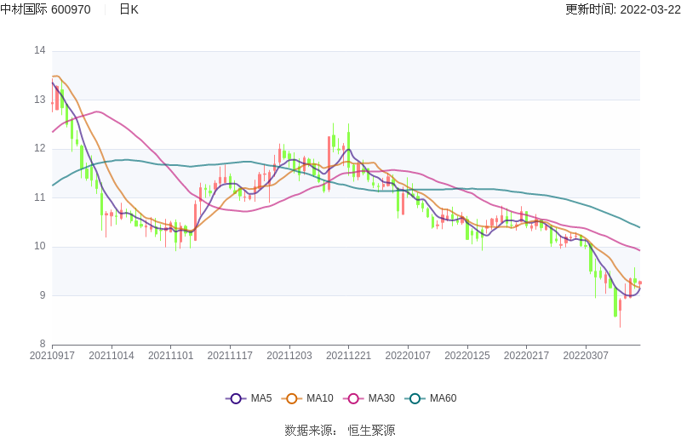Click the 20211101 date axis label
The height and width of the screenshot is (440, 681).
coord(170,356)
